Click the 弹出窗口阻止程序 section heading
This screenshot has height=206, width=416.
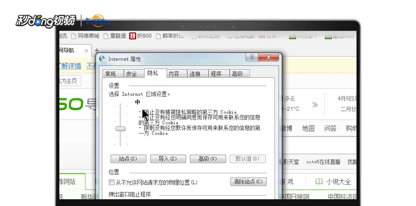click(130, 195)
